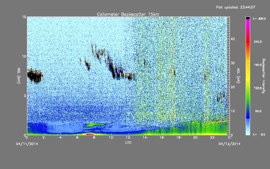
Task: Click the '>= 300.0' colorbar label
Action: [259, 19]
